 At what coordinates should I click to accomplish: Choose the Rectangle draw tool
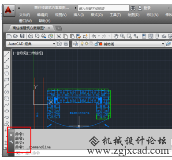click(7, 79)
